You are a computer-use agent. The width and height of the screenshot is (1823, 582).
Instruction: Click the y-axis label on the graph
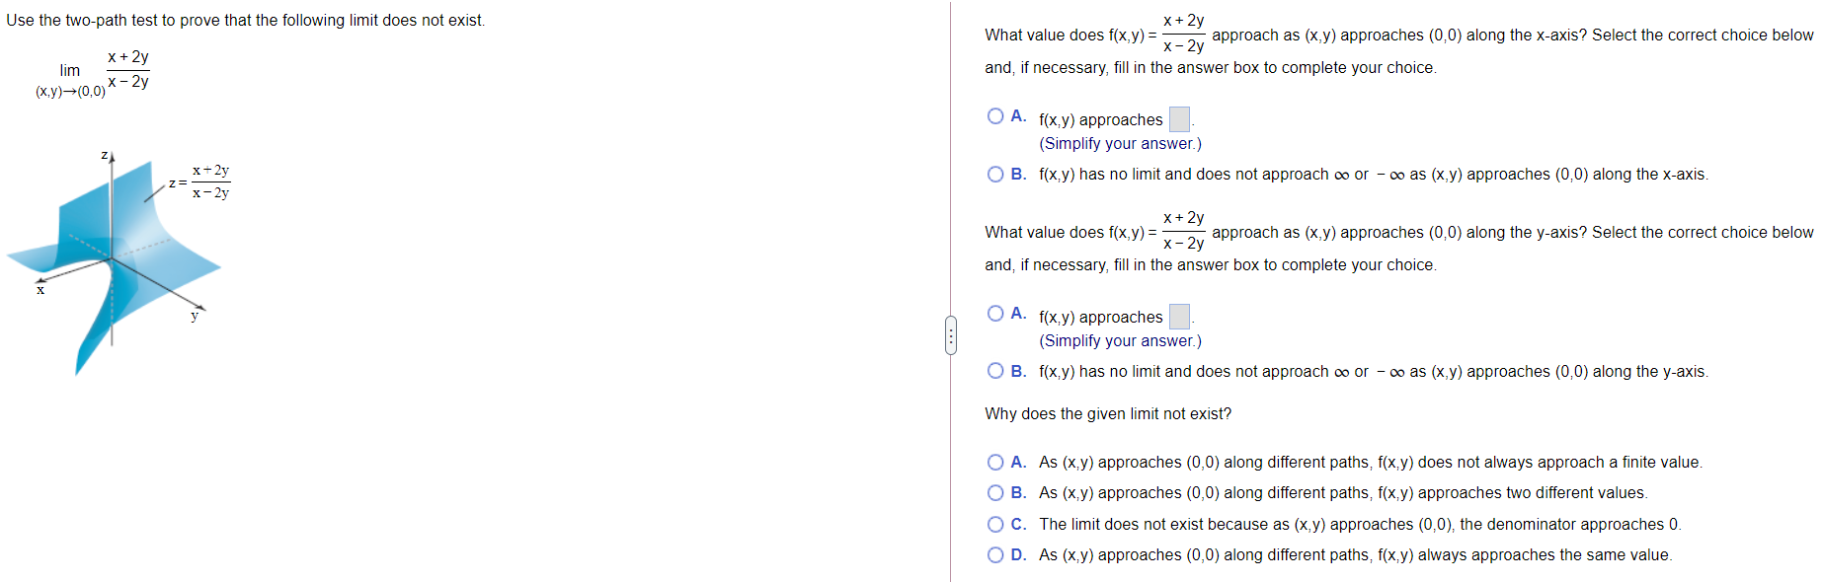pyautogui.click(x=194, y=317)
